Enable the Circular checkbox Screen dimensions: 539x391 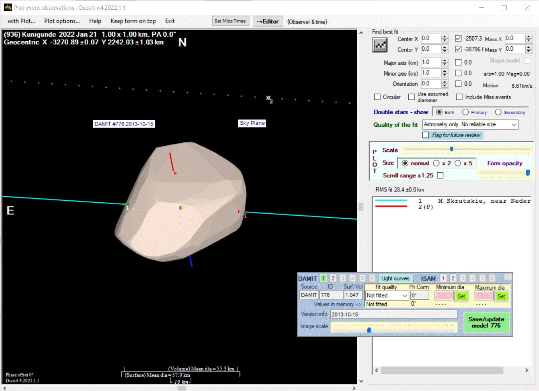pos(377,97)
